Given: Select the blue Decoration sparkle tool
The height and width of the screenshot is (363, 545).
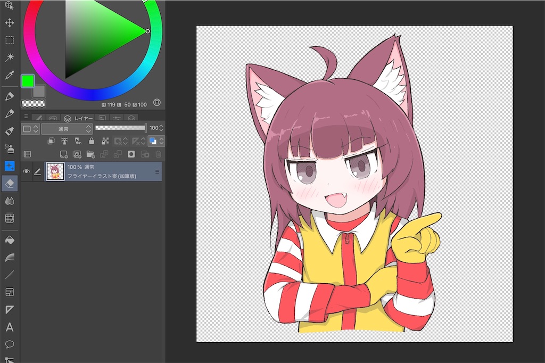Looking at the screenshot, I should tap(10, 166).
